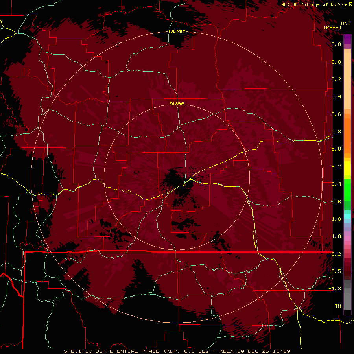Click the light peach segment of the color bar

point(347,81)
